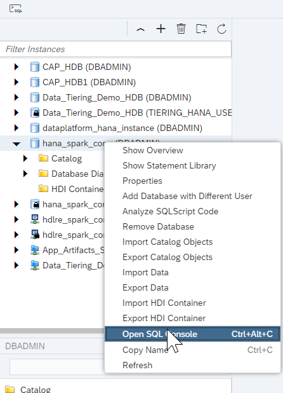This screenshot has width=283, height=393.
Task: Expand the Catalog folder under hana_spark
Action: coord(25,158)
